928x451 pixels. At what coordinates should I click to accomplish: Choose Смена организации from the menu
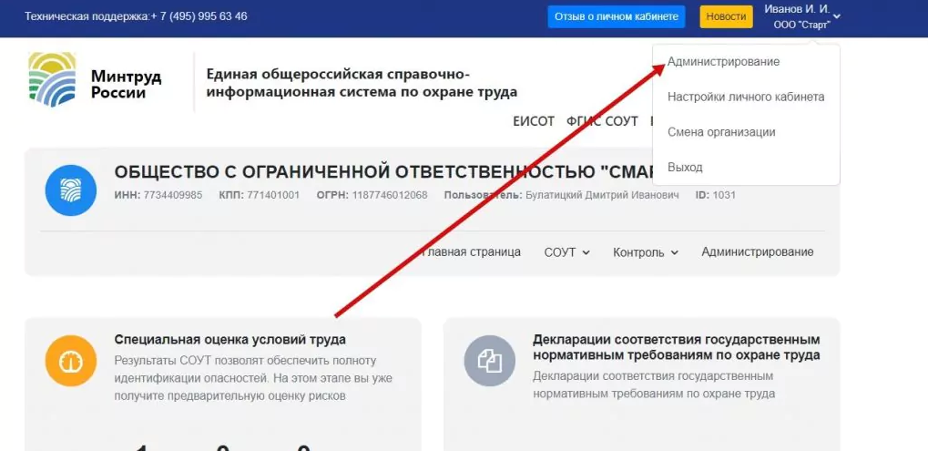click(721, 132)
